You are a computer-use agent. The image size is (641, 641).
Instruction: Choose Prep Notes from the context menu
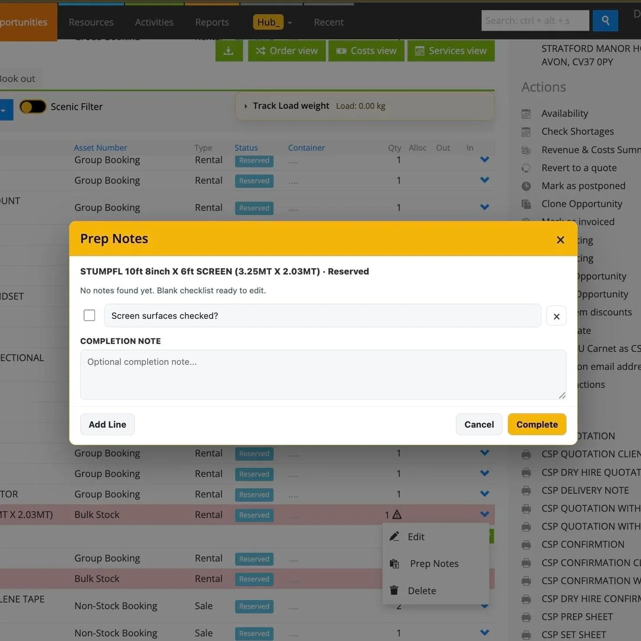(x=434, y=564)
